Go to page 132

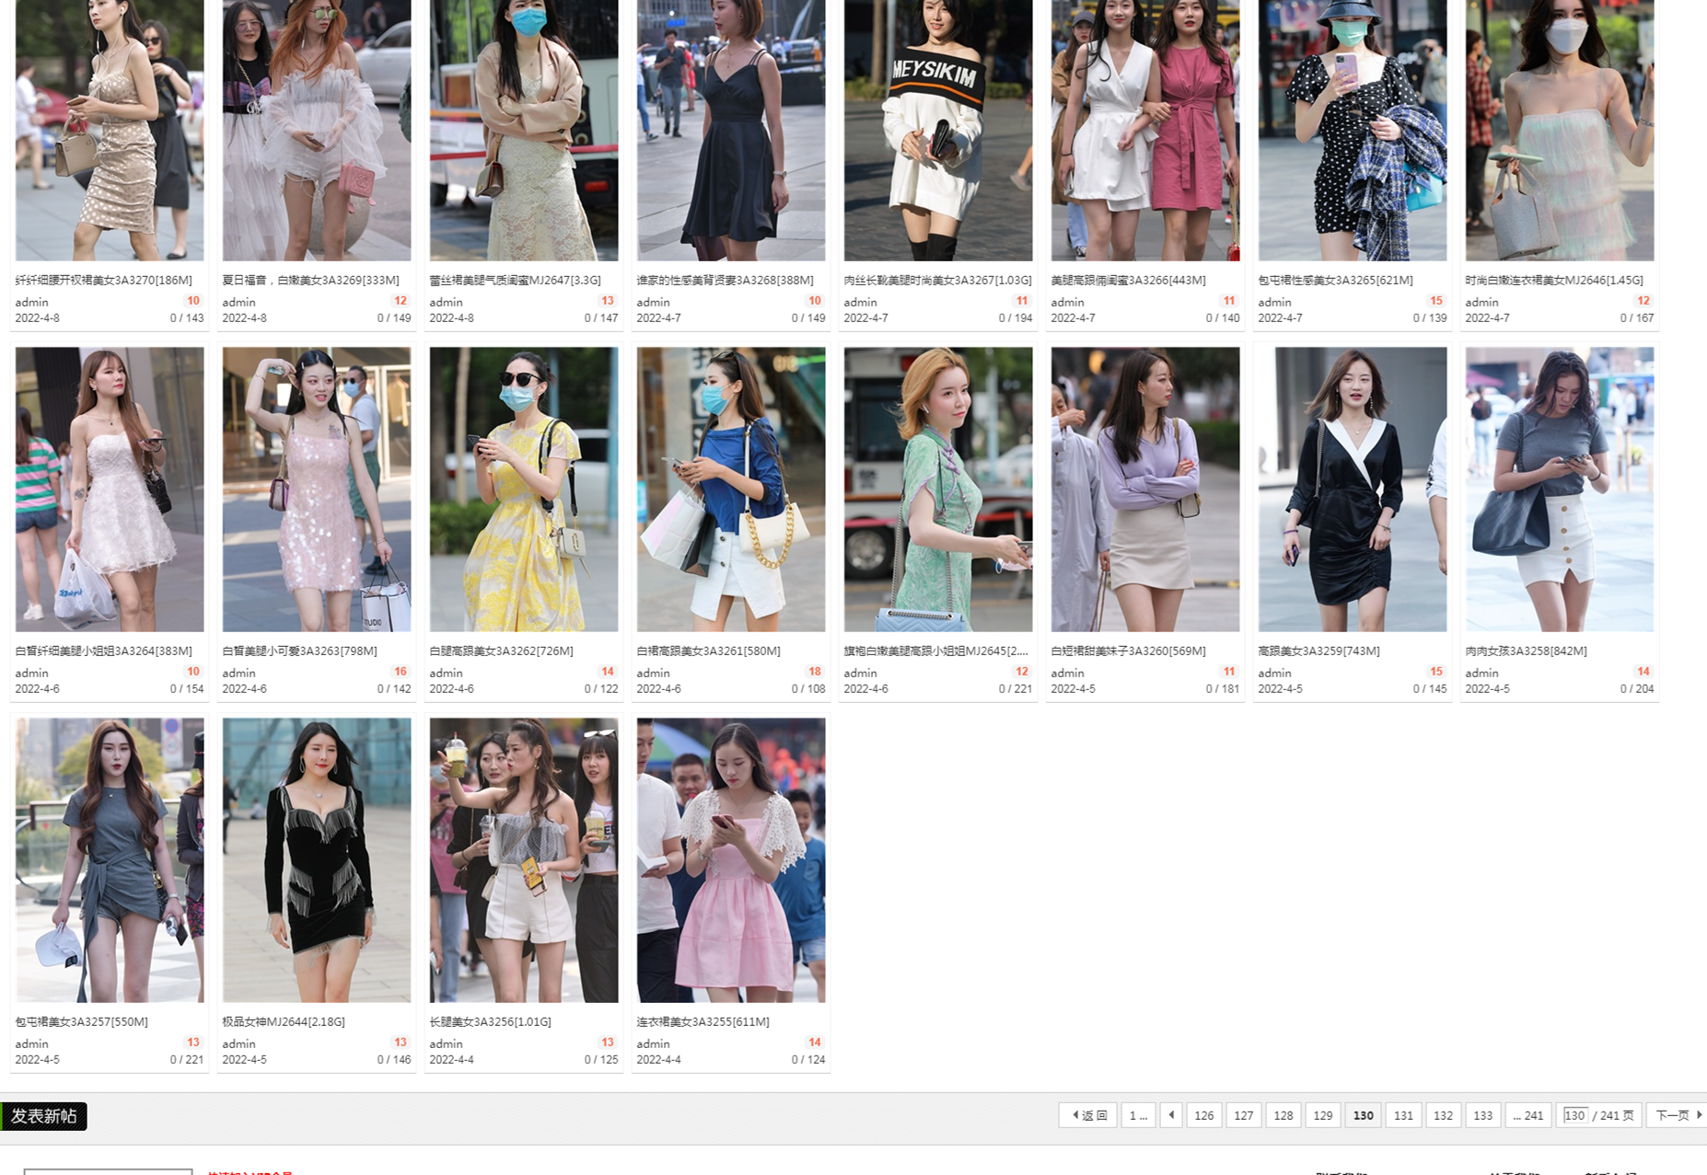[x=1443, y=1115]
